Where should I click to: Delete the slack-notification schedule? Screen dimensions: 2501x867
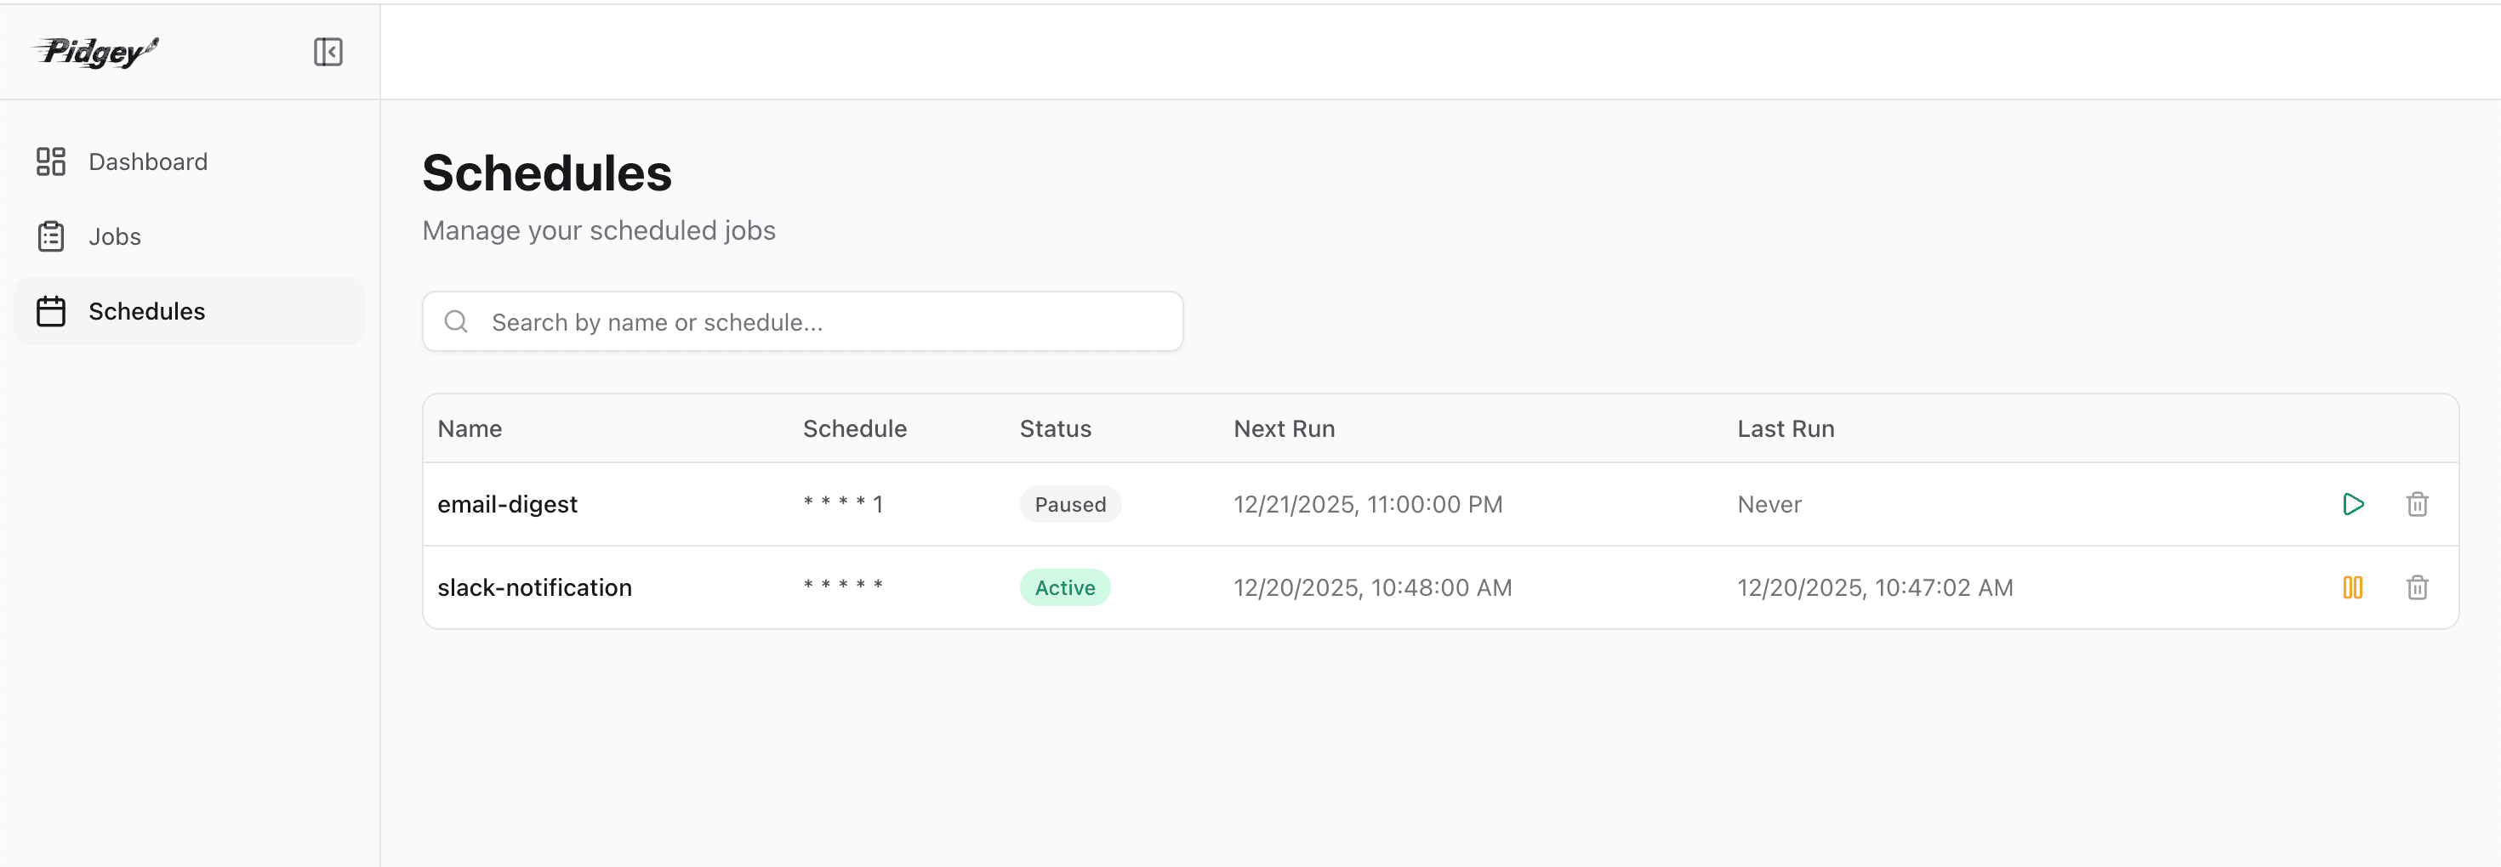2417,586
